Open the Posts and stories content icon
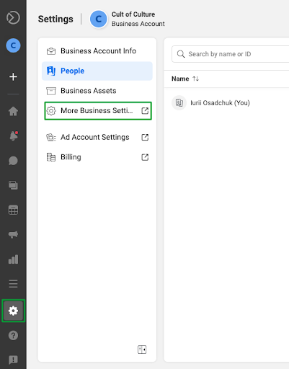The width and height of the screenshot is (289, 369). click(x=13, y=185)
